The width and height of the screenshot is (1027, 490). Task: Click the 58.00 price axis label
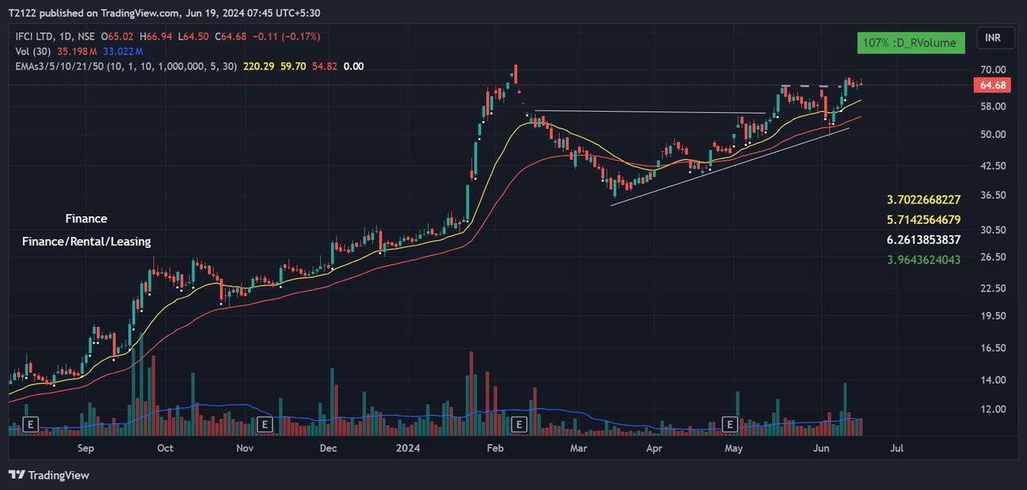click(993, 107)
